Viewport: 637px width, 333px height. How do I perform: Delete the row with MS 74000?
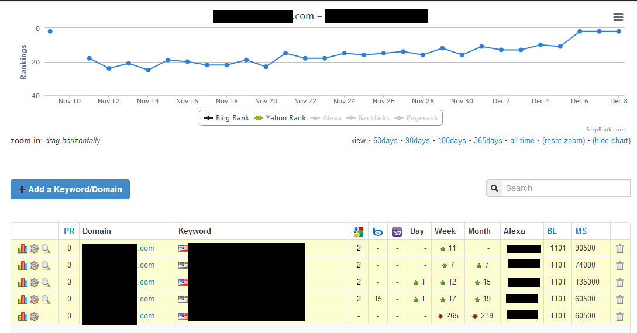coord(619,266)
